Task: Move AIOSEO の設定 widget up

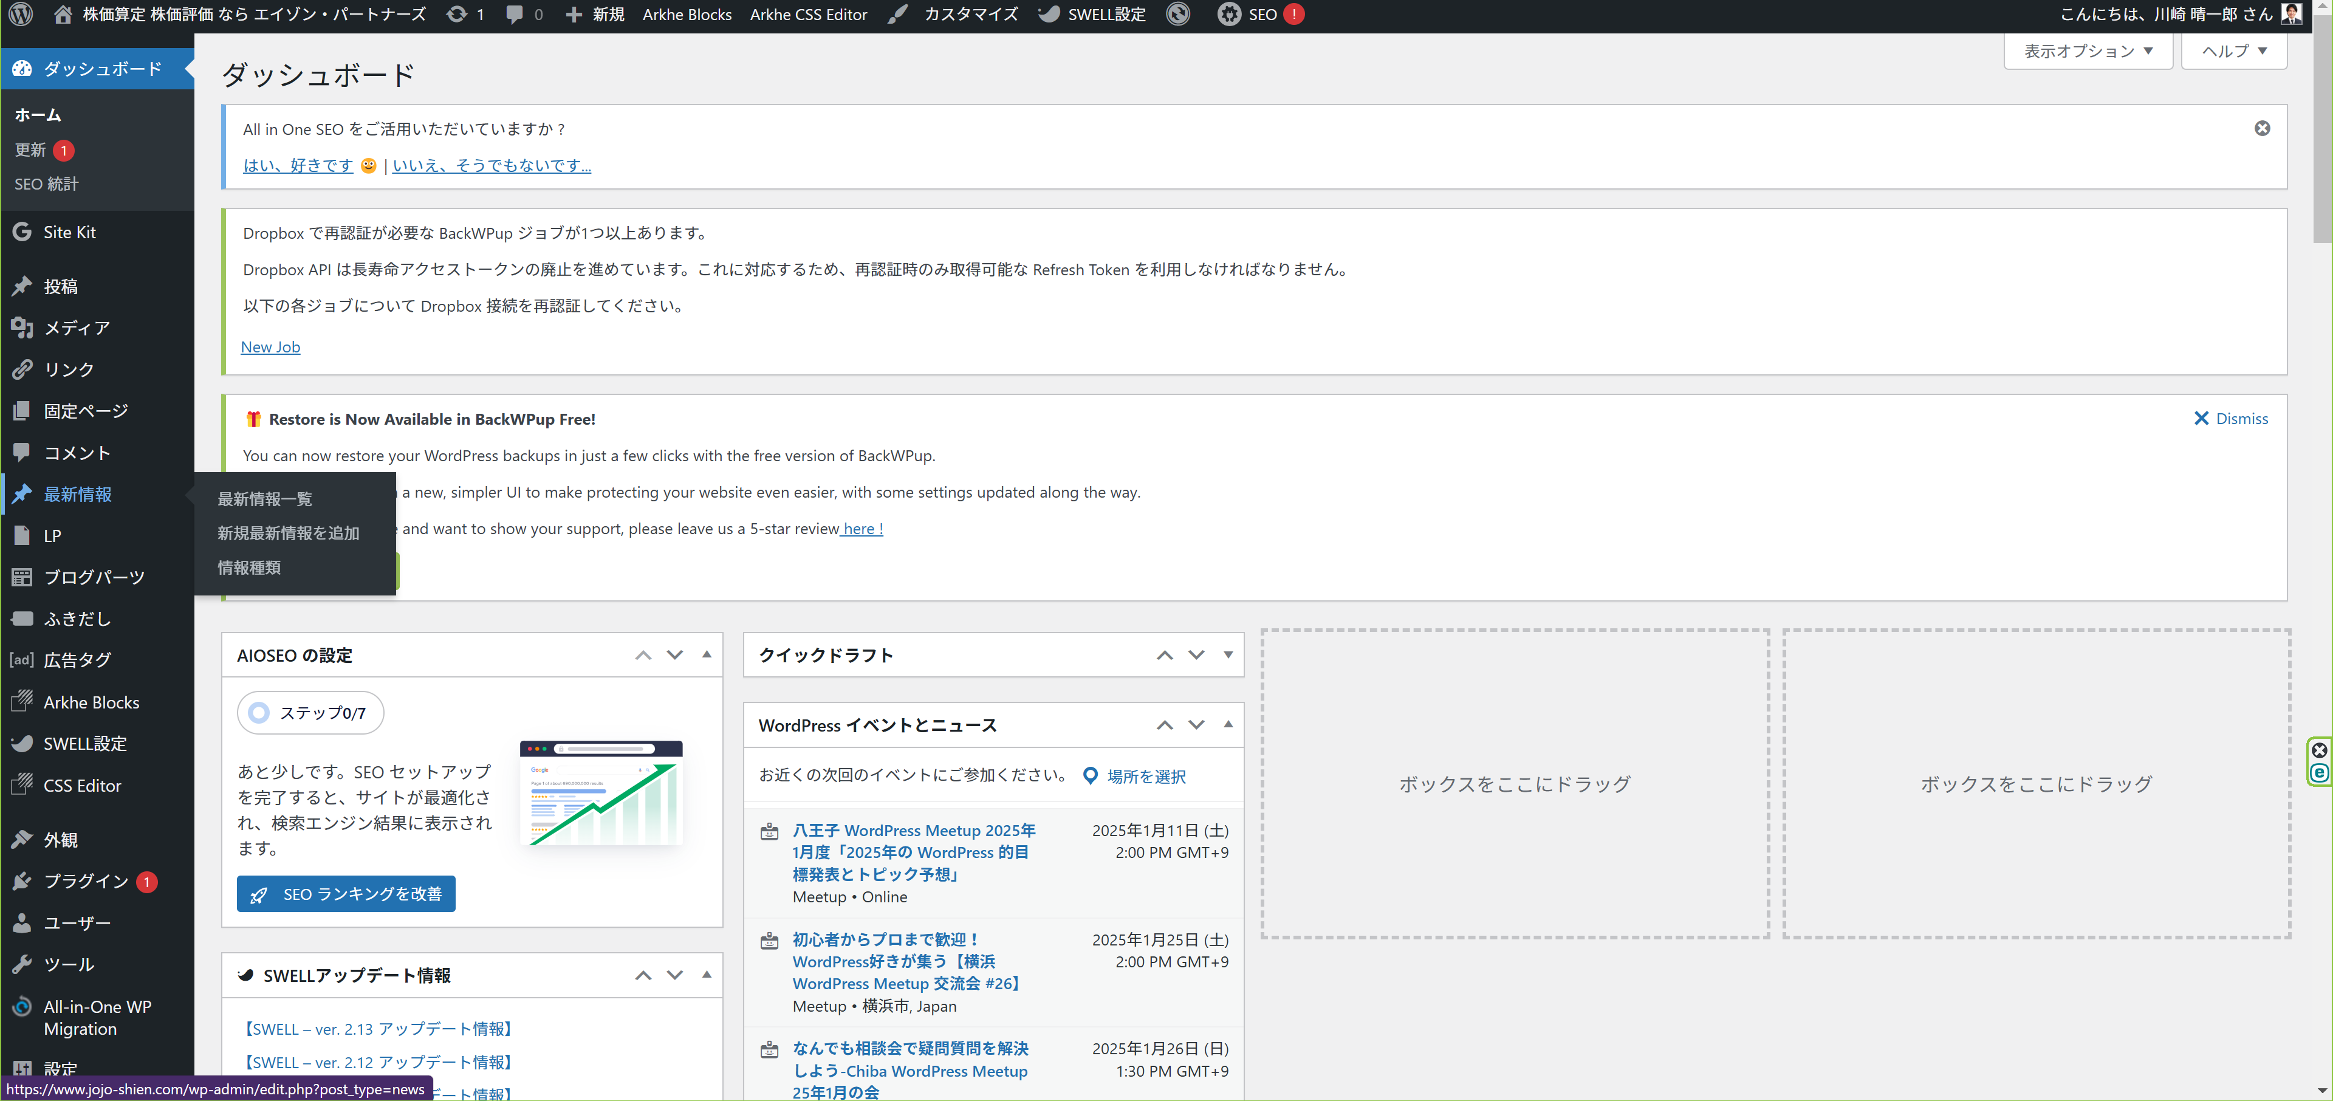Action: click(643, 654)
